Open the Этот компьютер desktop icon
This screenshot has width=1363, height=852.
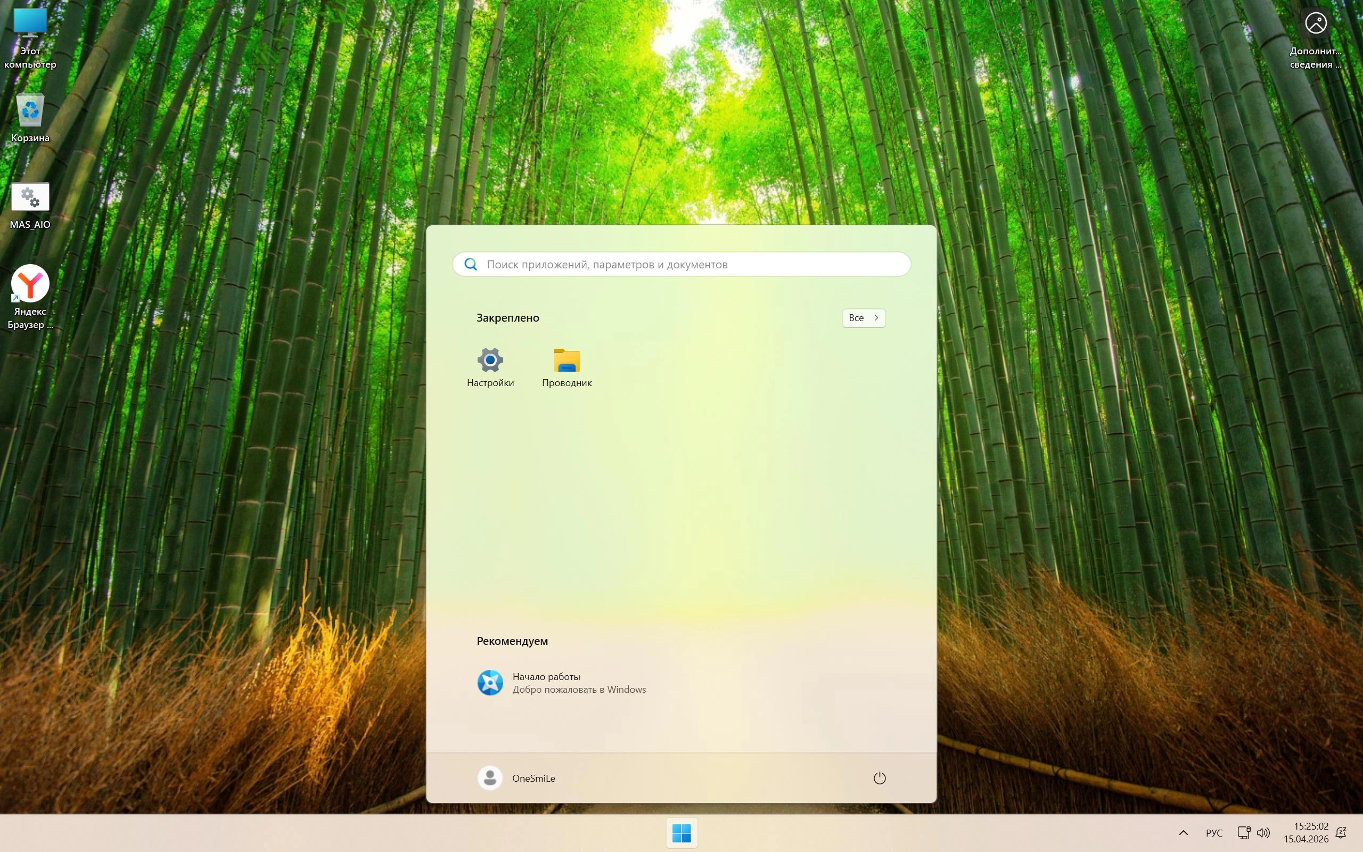30,37
